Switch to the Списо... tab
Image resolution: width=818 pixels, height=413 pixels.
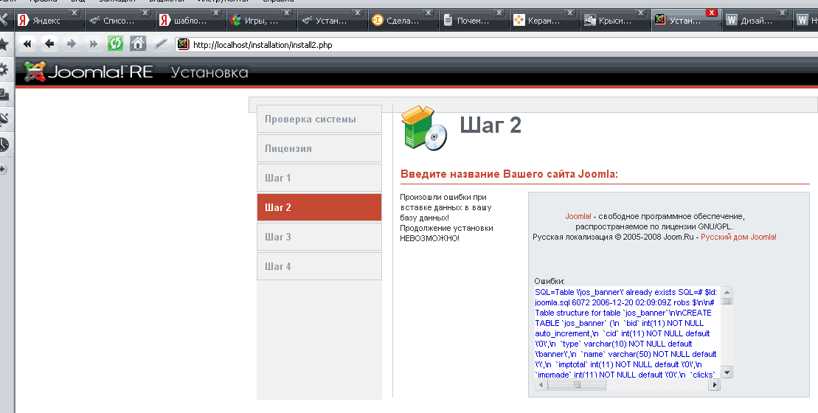119,21
